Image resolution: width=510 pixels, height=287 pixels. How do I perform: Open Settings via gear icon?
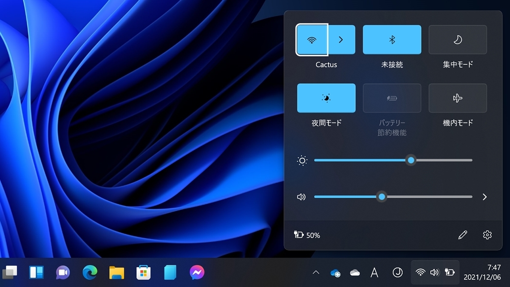tap(487, 235)
